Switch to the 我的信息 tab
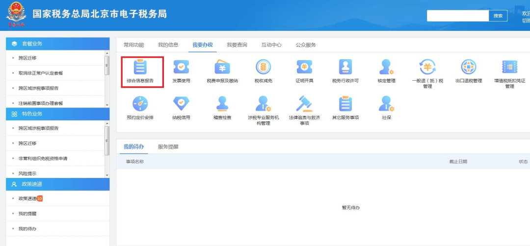 coord(168,45)
